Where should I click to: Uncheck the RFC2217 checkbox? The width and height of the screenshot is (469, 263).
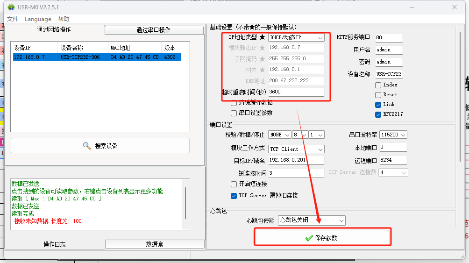point(378,114)
